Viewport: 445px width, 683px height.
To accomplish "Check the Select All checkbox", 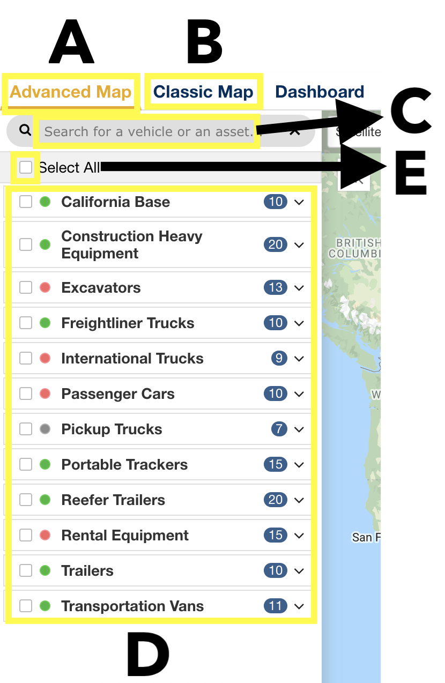I will coord(26,167).
